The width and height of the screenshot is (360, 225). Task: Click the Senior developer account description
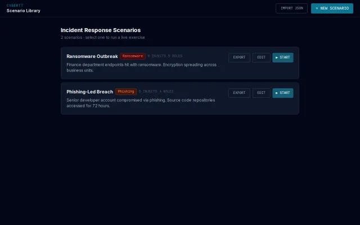click(x=141, y=103)
